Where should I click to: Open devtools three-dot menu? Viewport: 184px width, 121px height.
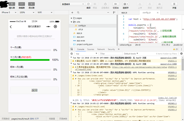[x=182, y=49]
